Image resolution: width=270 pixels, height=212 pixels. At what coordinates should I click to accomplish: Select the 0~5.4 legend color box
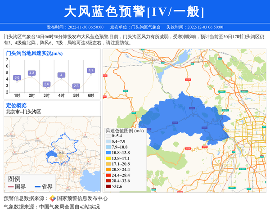pos(108,135)
